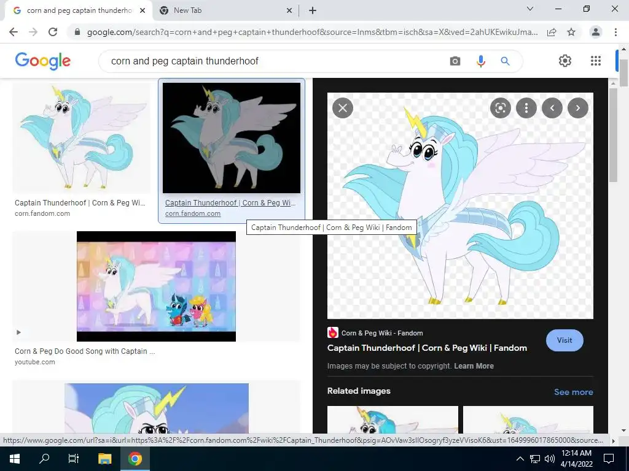Reload the current page
629x471 pixels.
(53, 32)
